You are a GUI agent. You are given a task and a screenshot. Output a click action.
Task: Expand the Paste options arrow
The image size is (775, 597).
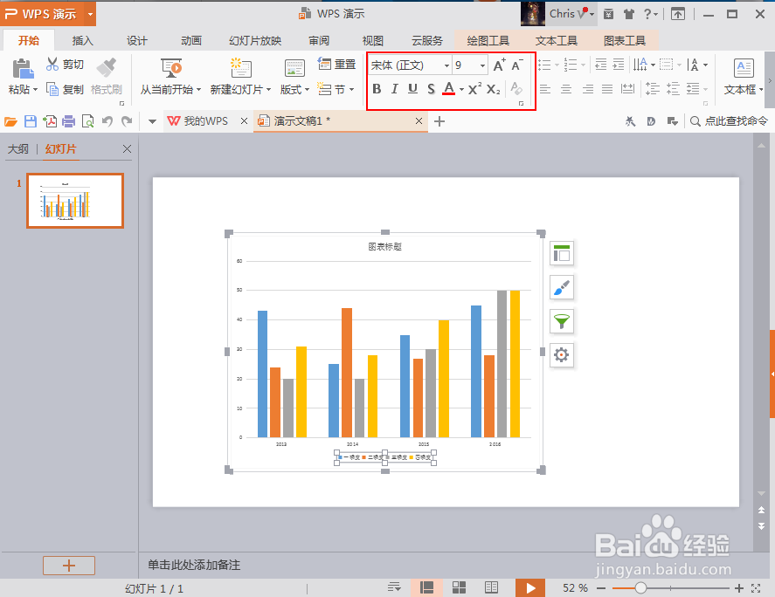pos(35,90)
